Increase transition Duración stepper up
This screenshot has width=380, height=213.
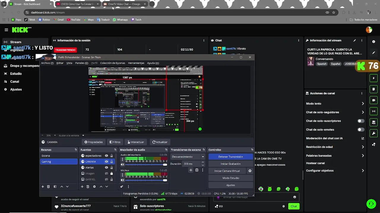203,162
